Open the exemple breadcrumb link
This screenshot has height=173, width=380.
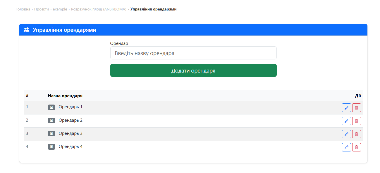pyautogui.click(x=60, y=9)
